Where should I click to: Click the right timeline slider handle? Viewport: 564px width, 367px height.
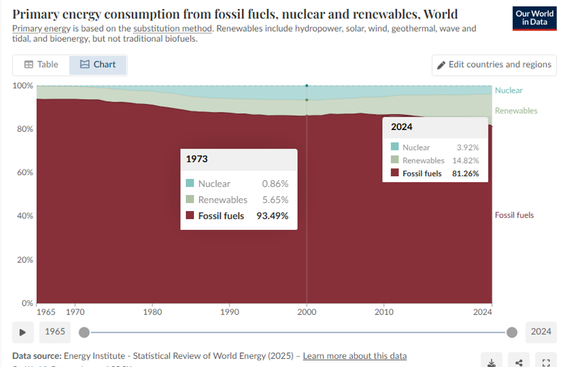click(511, 332)
